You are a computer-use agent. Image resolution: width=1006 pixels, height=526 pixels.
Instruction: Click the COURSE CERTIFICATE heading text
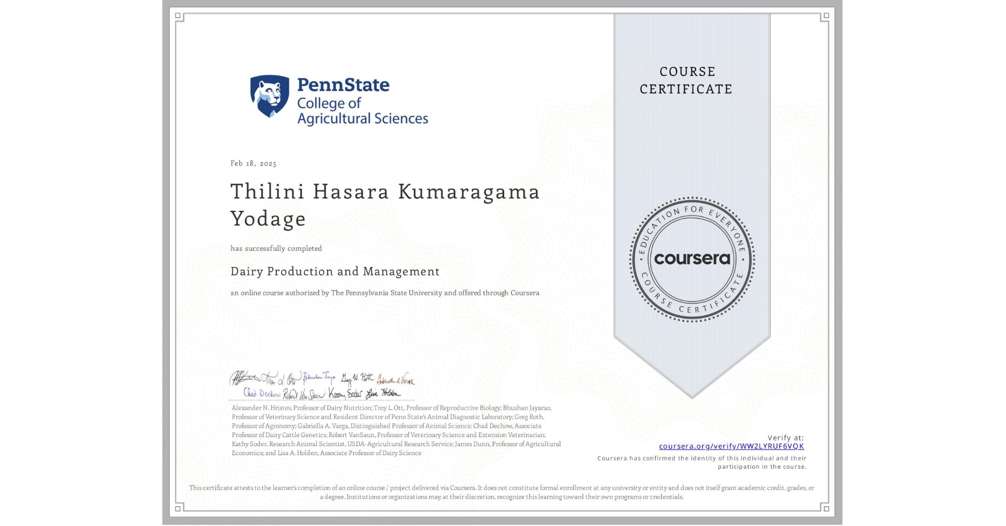[687, 80]
